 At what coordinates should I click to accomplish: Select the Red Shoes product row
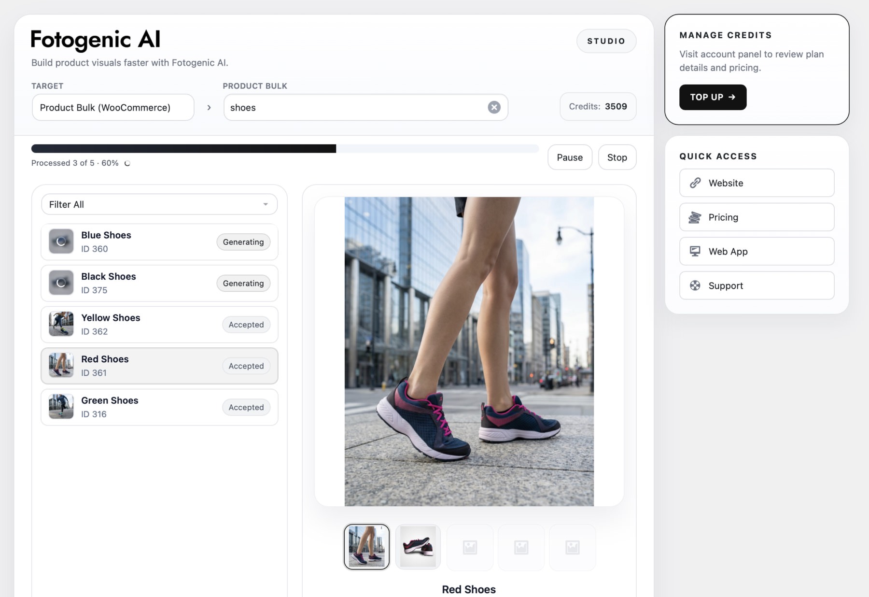(159, 366)
